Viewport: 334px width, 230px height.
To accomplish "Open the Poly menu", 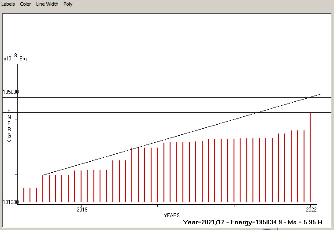I will click(68, 4).
